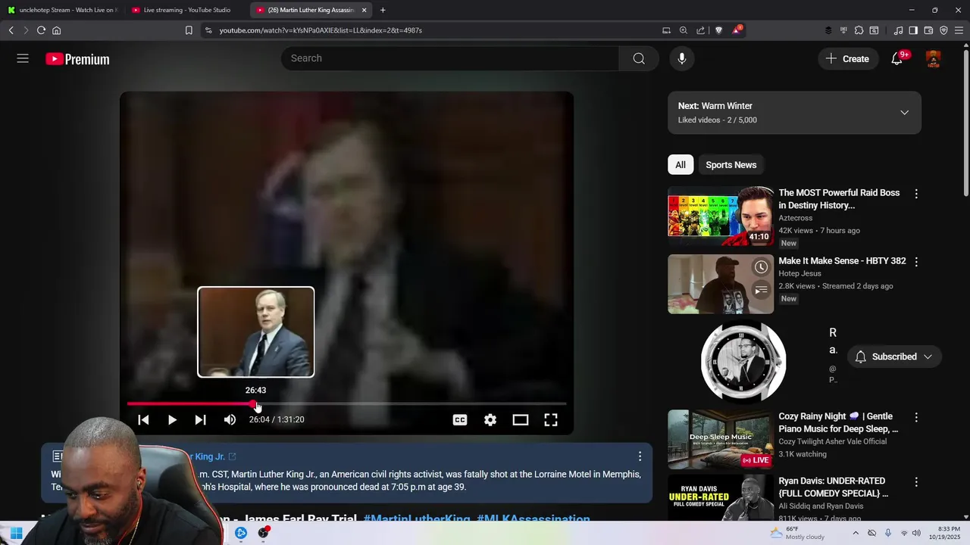Open Brave Shields lion icon

coord(719,30)
